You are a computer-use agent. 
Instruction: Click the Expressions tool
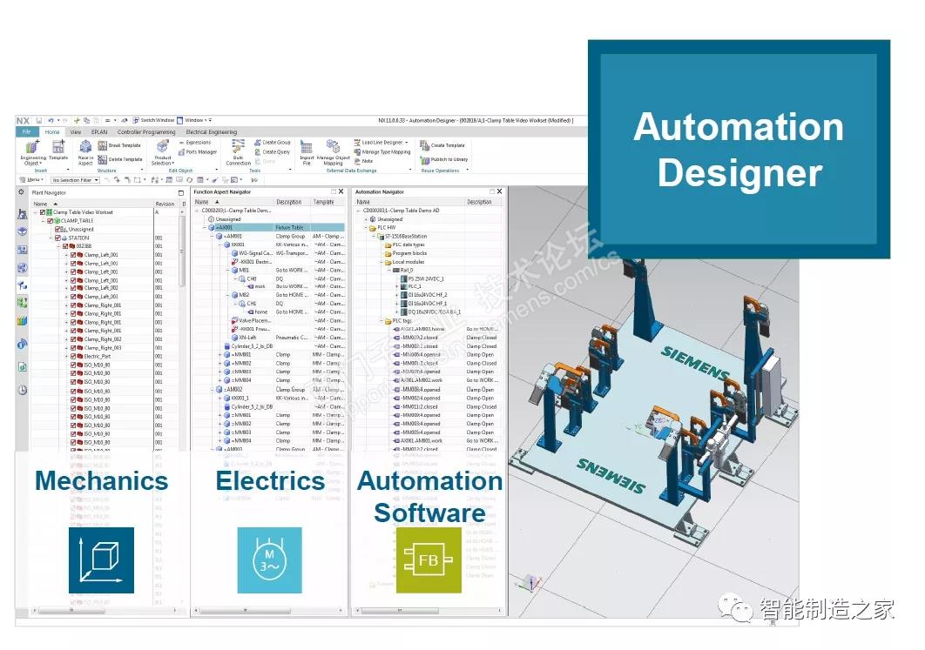(x=195, y=143)
